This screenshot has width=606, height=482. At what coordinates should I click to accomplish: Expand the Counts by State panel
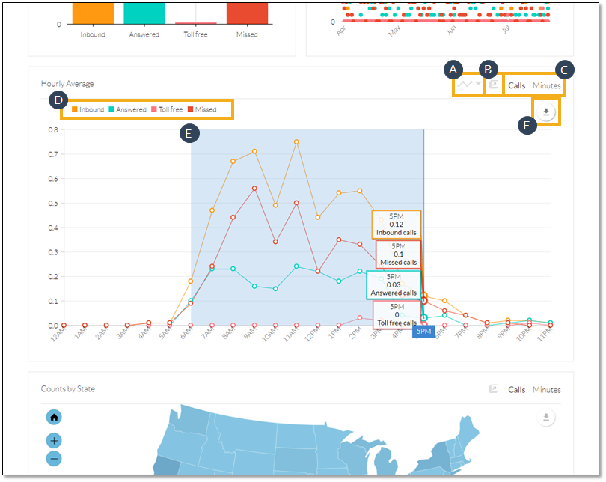[493, 389]
